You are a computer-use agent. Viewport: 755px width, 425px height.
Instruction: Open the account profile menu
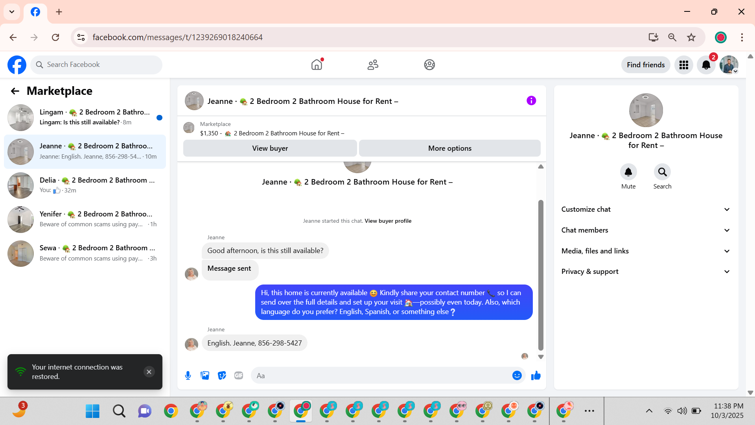click(729, 65)
